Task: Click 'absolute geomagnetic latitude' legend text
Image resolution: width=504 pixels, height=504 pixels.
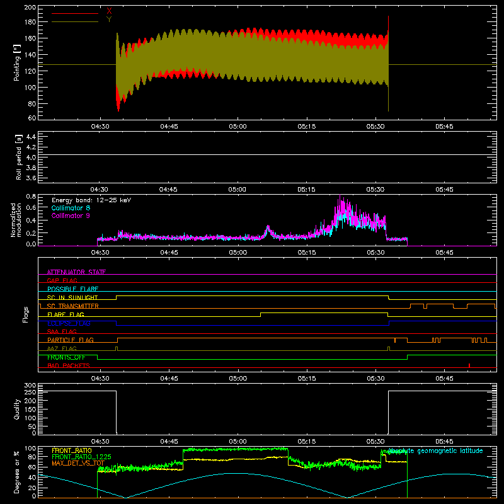Action: [435, 451]
